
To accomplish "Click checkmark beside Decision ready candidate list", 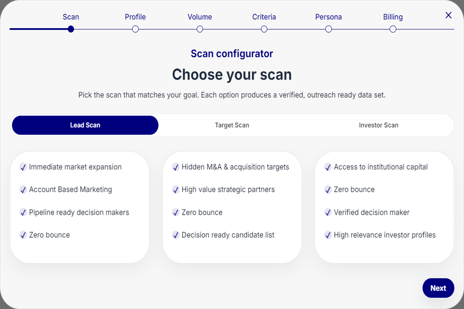I will click(176, 235).
